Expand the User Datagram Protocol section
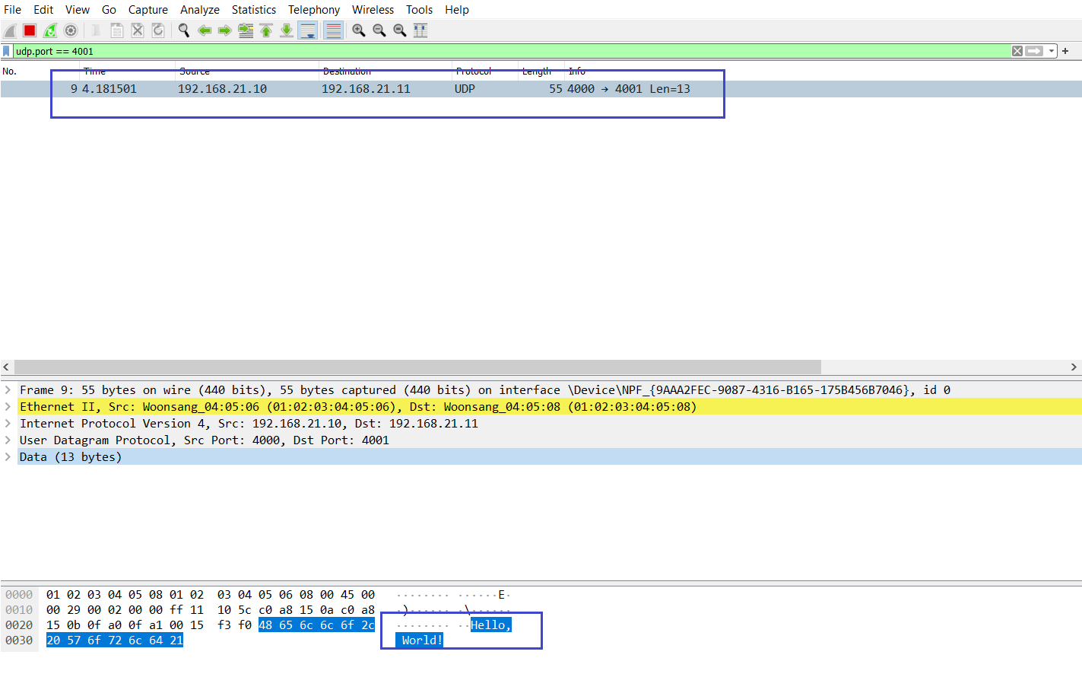The image size is (1082, 677). [x=8, y=440]
